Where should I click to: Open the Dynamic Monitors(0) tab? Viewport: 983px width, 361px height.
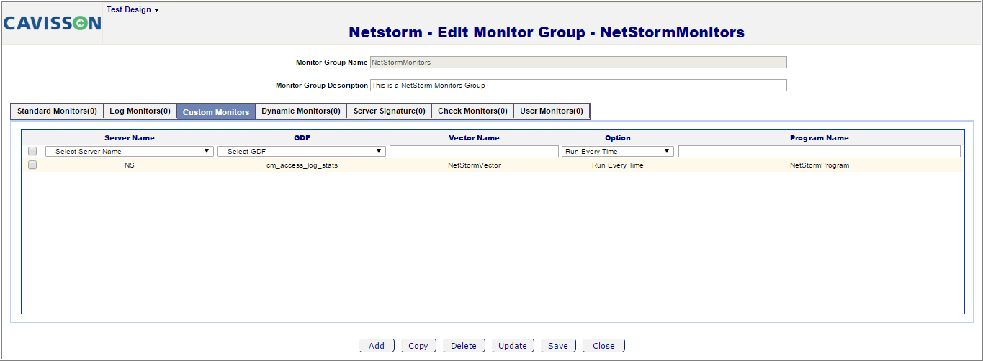click(301, 111)
